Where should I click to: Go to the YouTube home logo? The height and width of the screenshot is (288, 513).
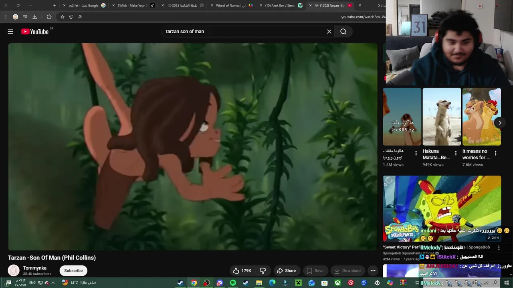click(35, 32)
